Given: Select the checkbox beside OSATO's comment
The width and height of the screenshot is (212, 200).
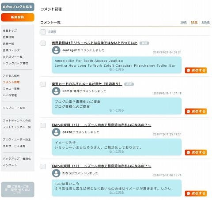Looking at the screenshot, I should click(x=43, y=125).
